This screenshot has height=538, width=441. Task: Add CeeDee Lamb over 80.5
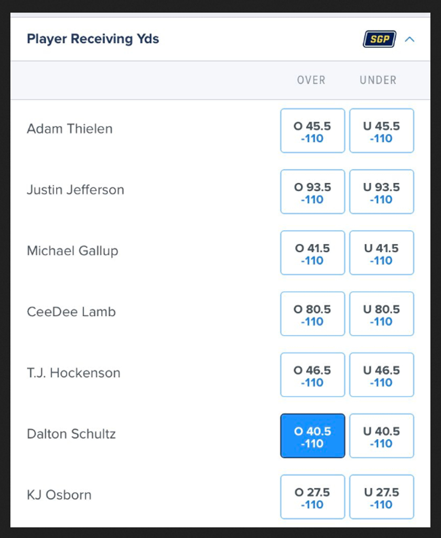click(x=313, y=314)
